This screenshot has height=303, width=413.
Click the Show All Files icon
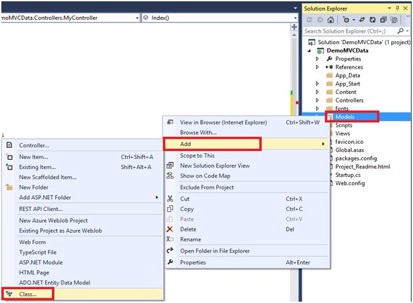(x=394, y=20)
